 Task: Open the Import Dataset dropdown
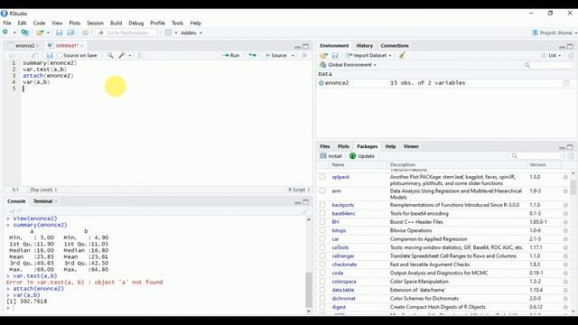pos(368,55)
